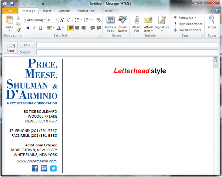Toggle Bold formatting
The width and height of the screenshot is (222, 177).
click(28, 28)
